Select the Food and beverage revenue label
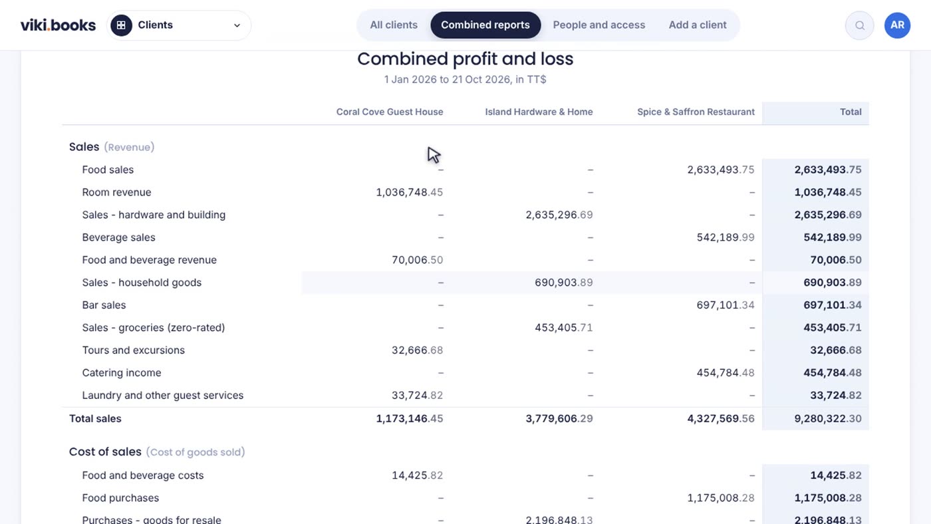Image resolution: width=931 pixels, height=524 pixels. click(149, 260)
